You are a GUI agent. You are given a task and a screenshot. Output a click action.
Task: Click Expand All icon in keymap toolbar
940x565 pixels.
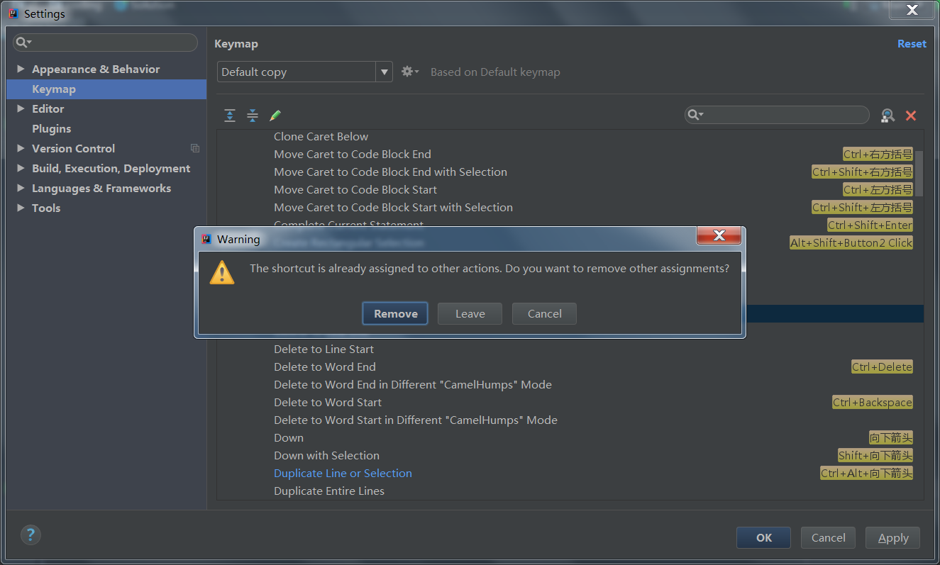click(230, 116)
